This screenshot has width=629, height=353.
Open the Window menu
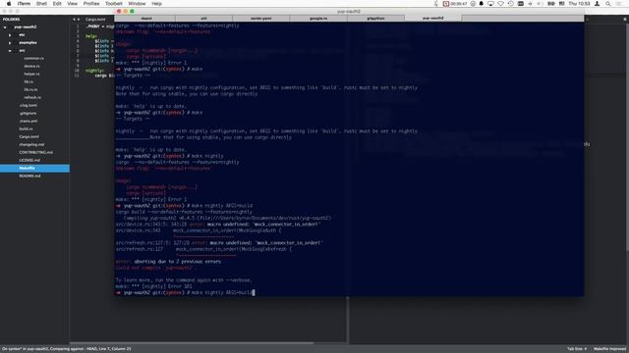click(x=137, y=4)
